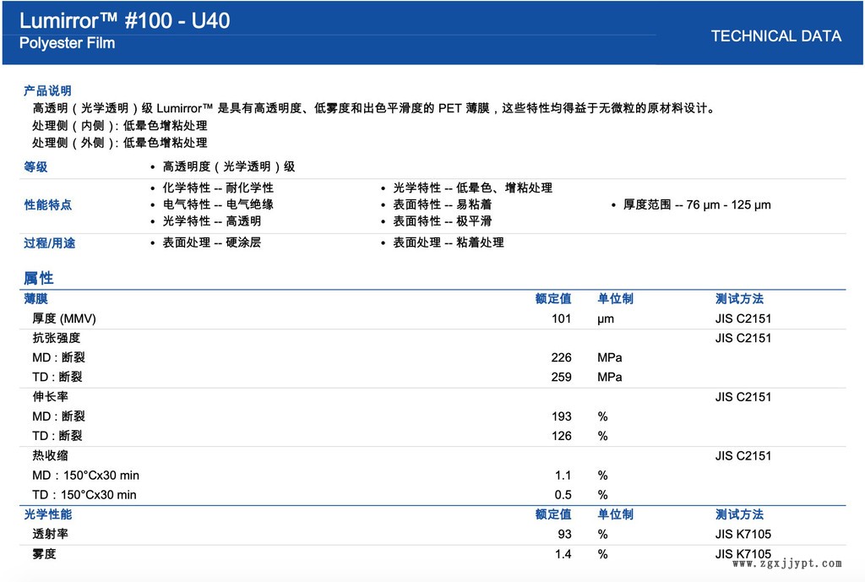Select the "雾度" row label
The image size is (865, 582).
(x=44, y=554)
